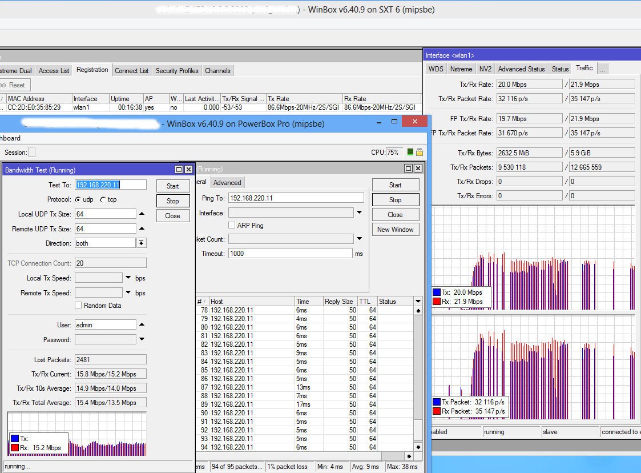641x473 pixels.
Task: Click the green CPU status indicator icon
Action: click(410, 152)
